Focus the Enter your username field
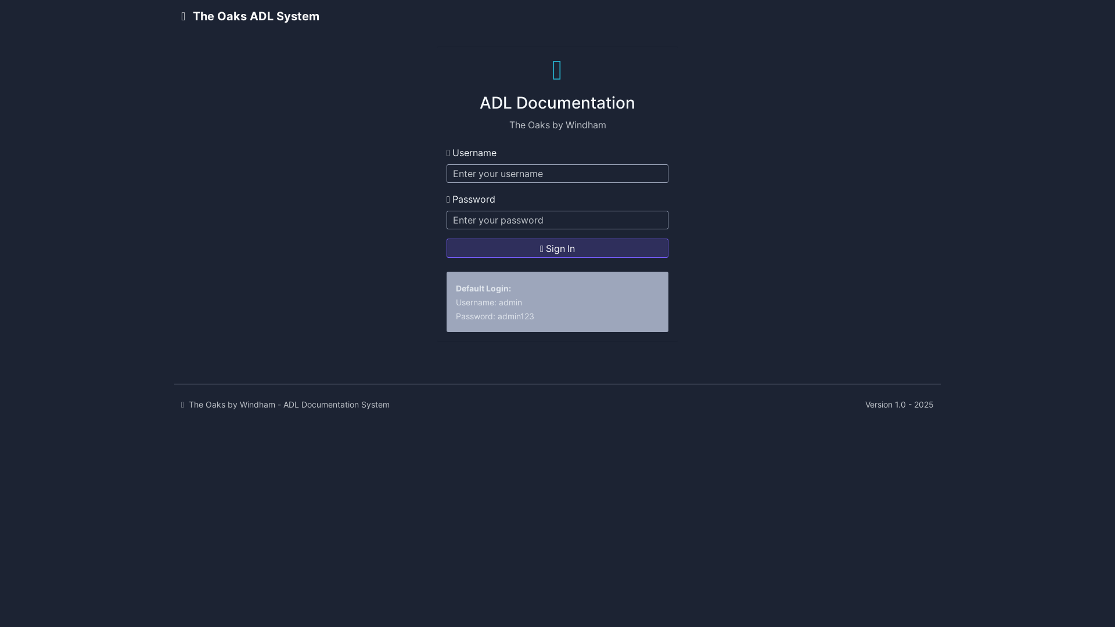Image resolution: width=1115 pixels, height=627 pixels. tap(557, 174)
